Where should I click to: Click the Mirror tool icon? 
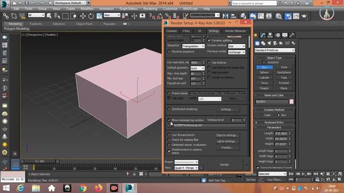tap(226, 16)
